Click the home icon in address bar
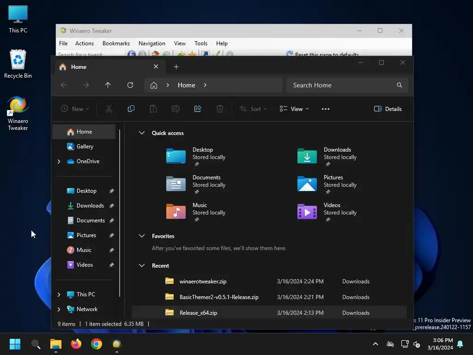 tap(154, 85)
